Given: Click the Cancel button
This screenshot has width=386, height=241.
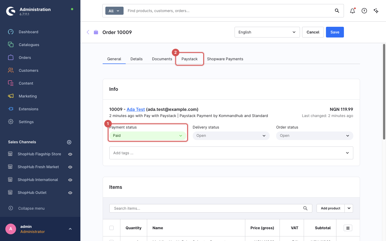Looking at the screenshot, I should 313,32.
